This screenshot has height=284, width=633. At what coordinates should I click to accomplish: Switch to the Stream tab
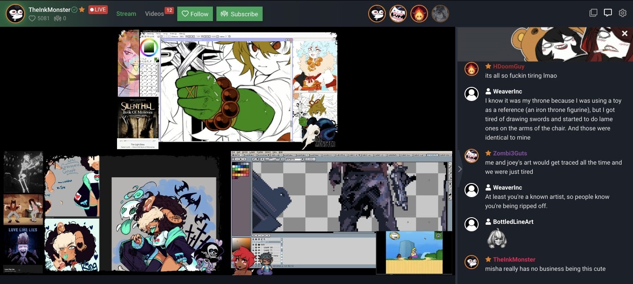click(x=126, y=14)
